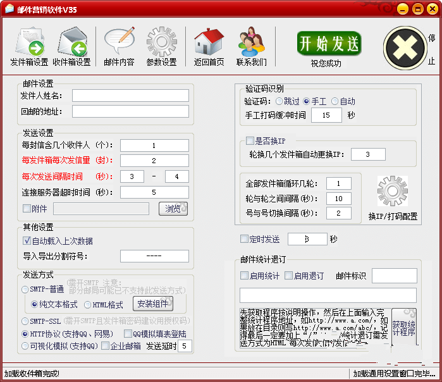Click the 定时发送 seconds field
Screen dimensions: 442x382
307,239
